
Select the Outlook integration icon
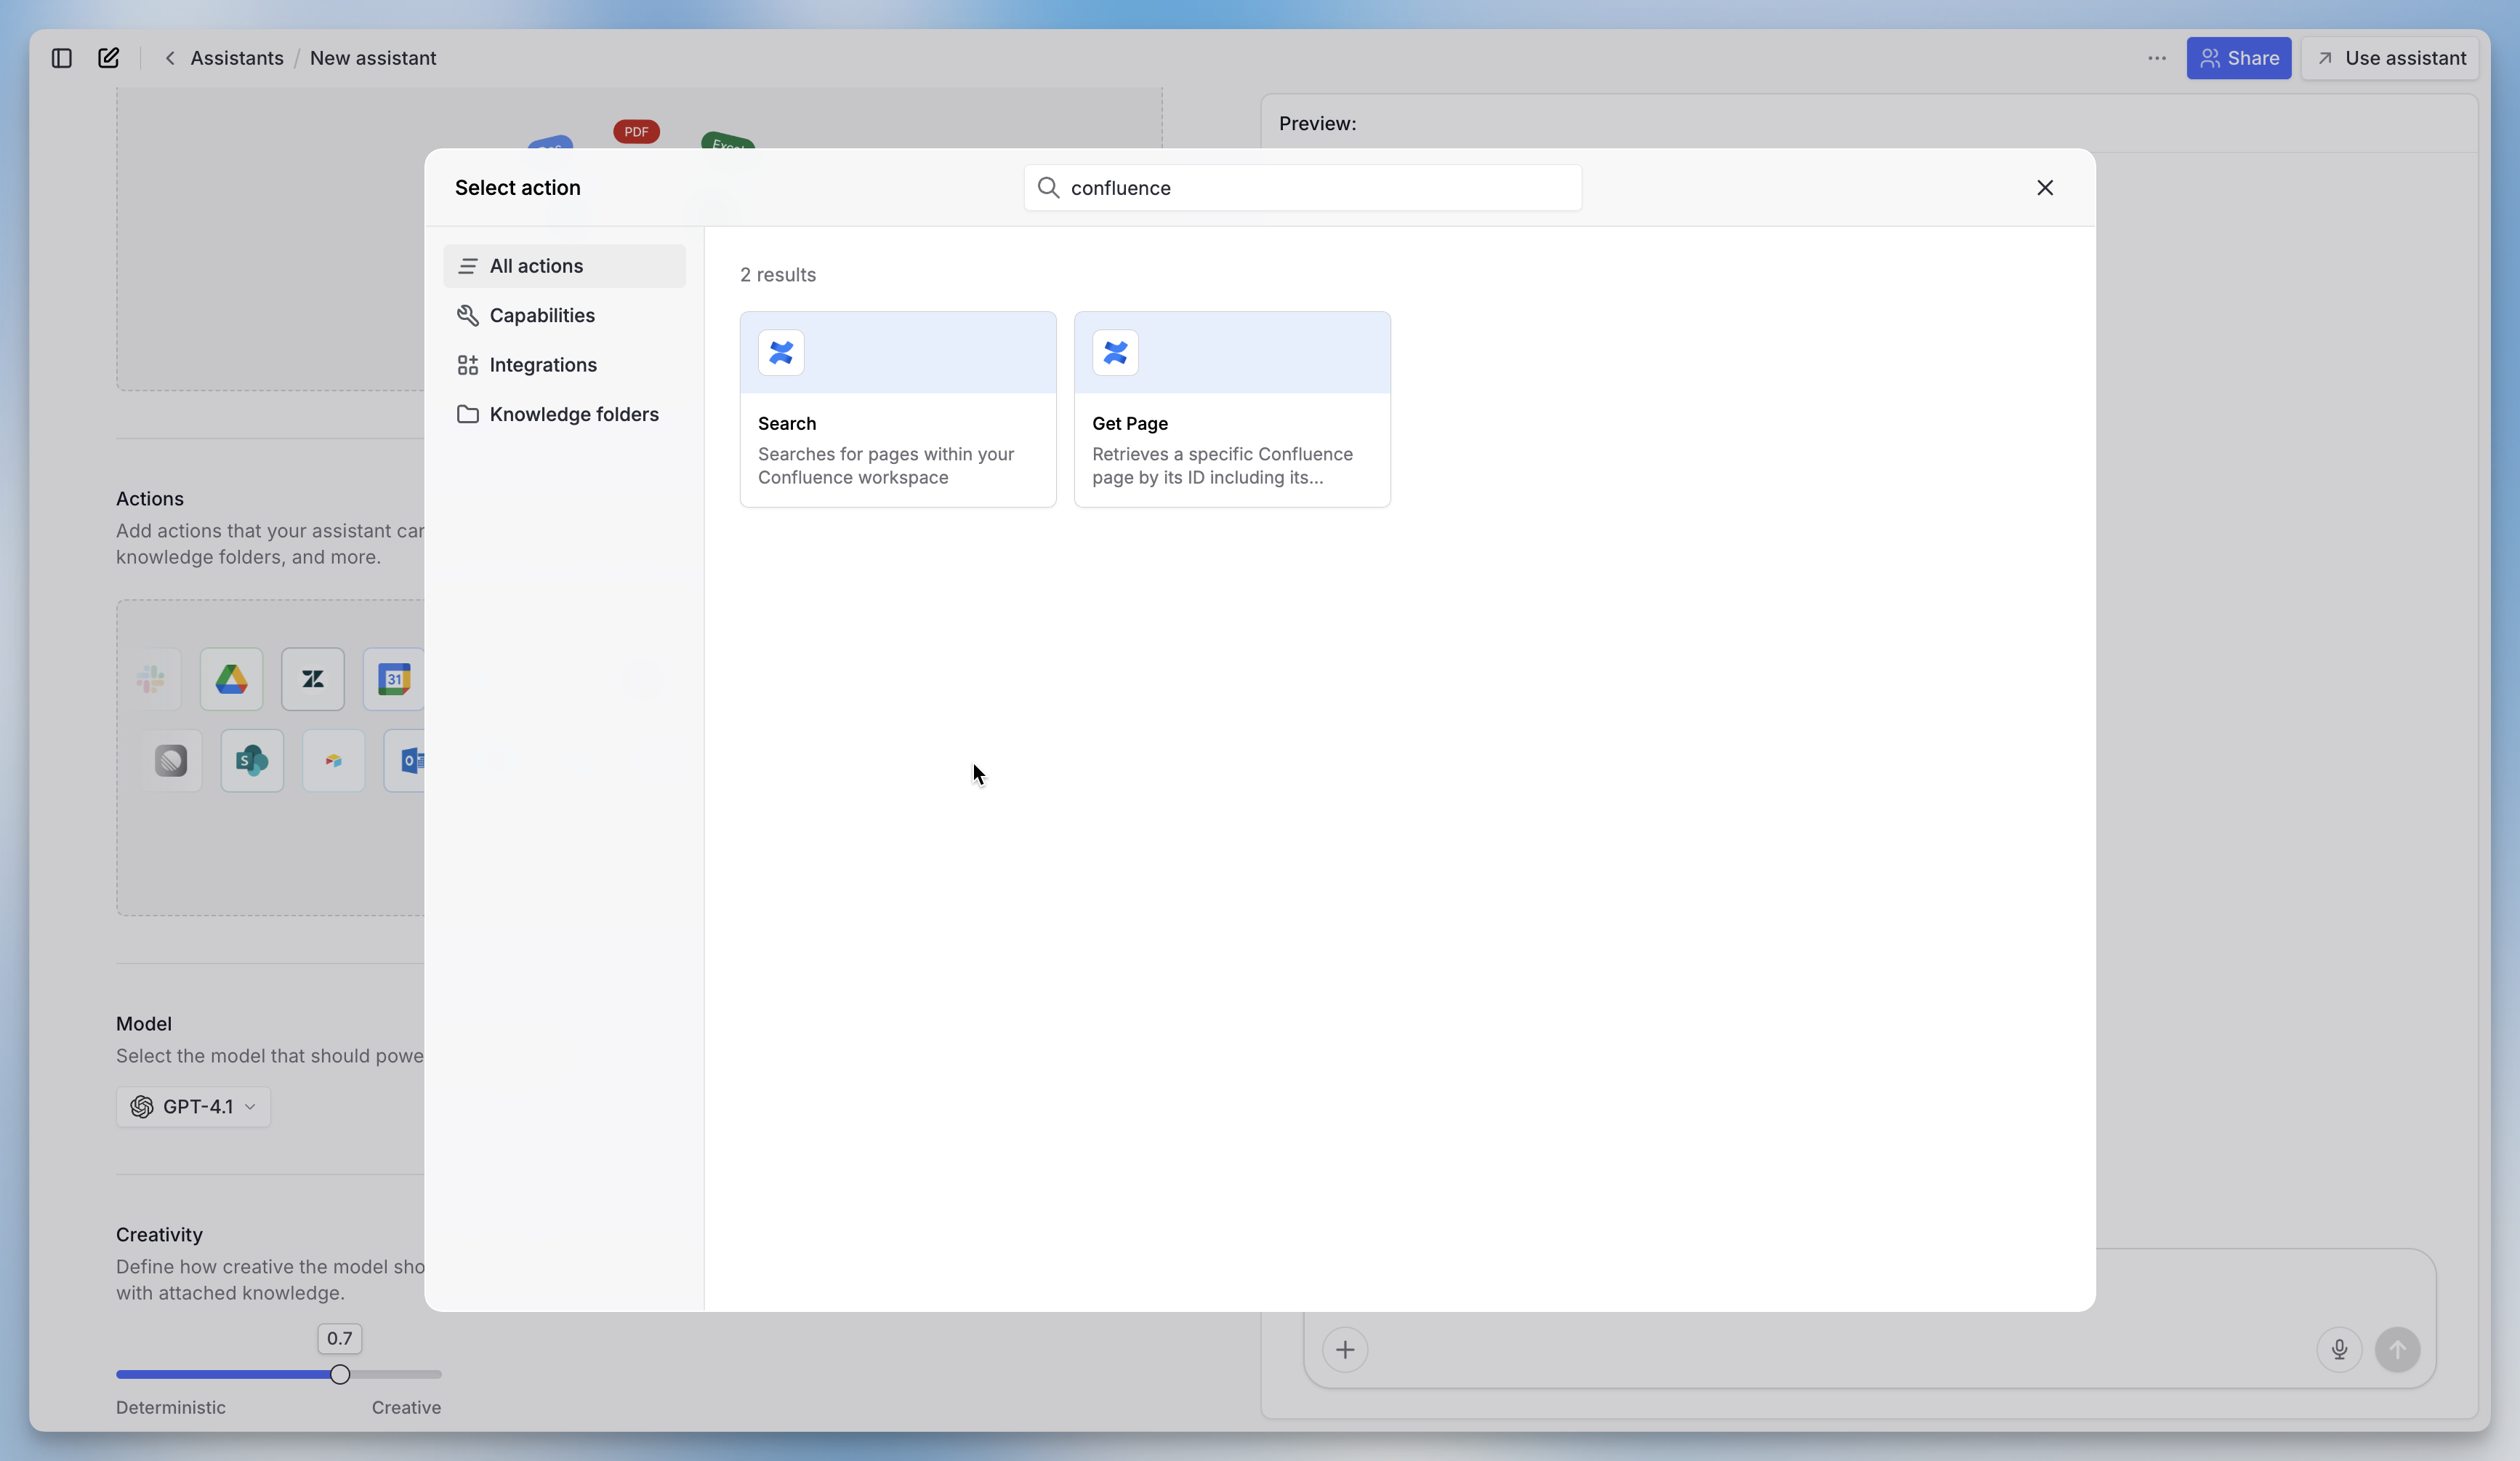405,761
